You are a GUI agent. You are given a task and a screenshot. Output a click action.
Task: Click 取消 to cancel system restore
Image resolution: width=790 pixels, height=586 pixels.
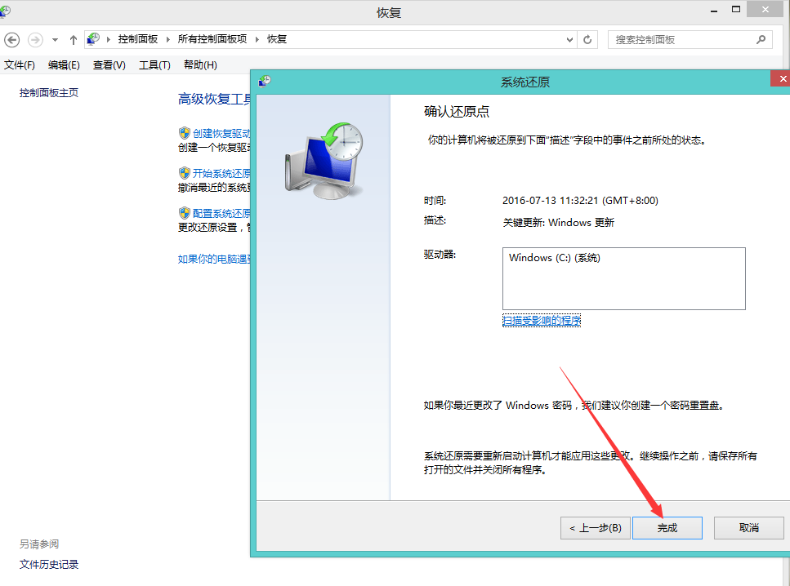(748, 527)
